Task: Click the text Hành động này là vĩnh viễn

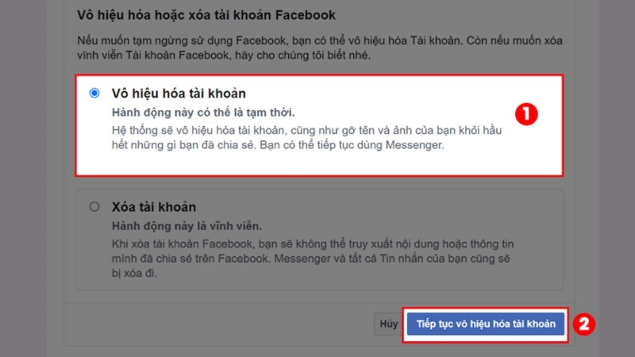Action: (x=187, y=226)
